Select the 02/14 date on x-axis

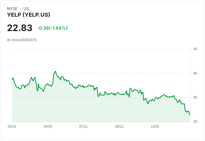[x=12, y=127]
